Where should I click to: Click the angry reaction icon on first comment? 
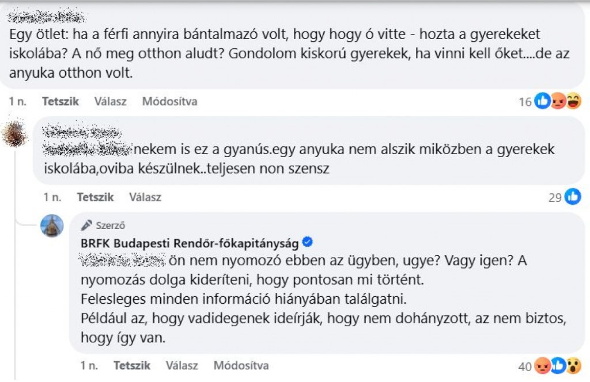[x=558, y=101]
